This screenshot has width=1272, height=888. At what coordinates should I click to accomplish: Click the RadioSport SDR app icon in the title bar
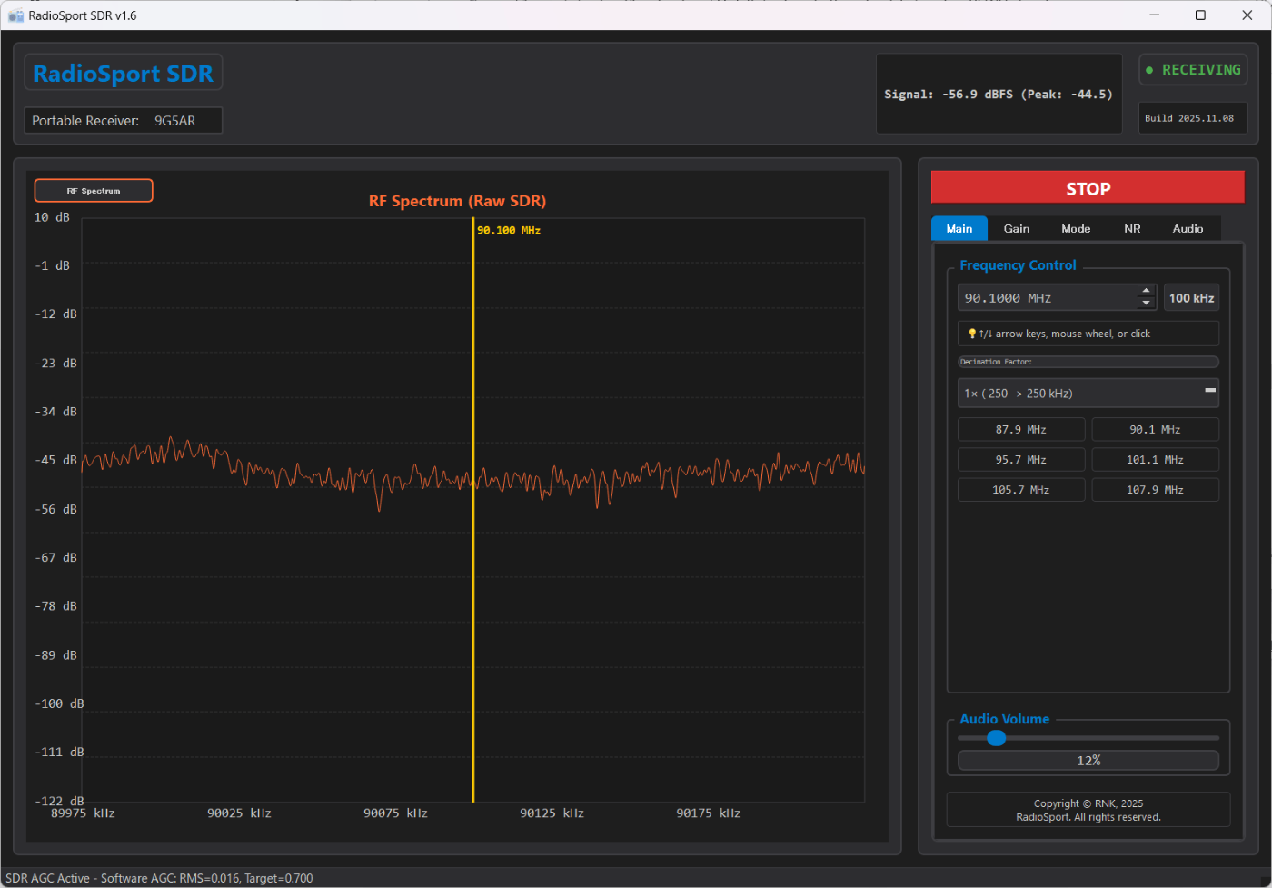click(15, 15)
